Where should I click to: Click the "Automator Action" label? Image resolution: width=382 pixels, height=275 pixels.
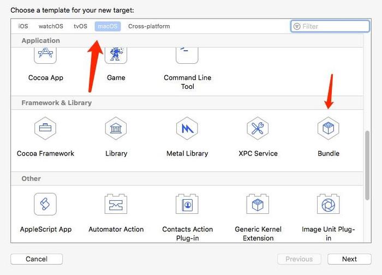click(x=116, y=230)
